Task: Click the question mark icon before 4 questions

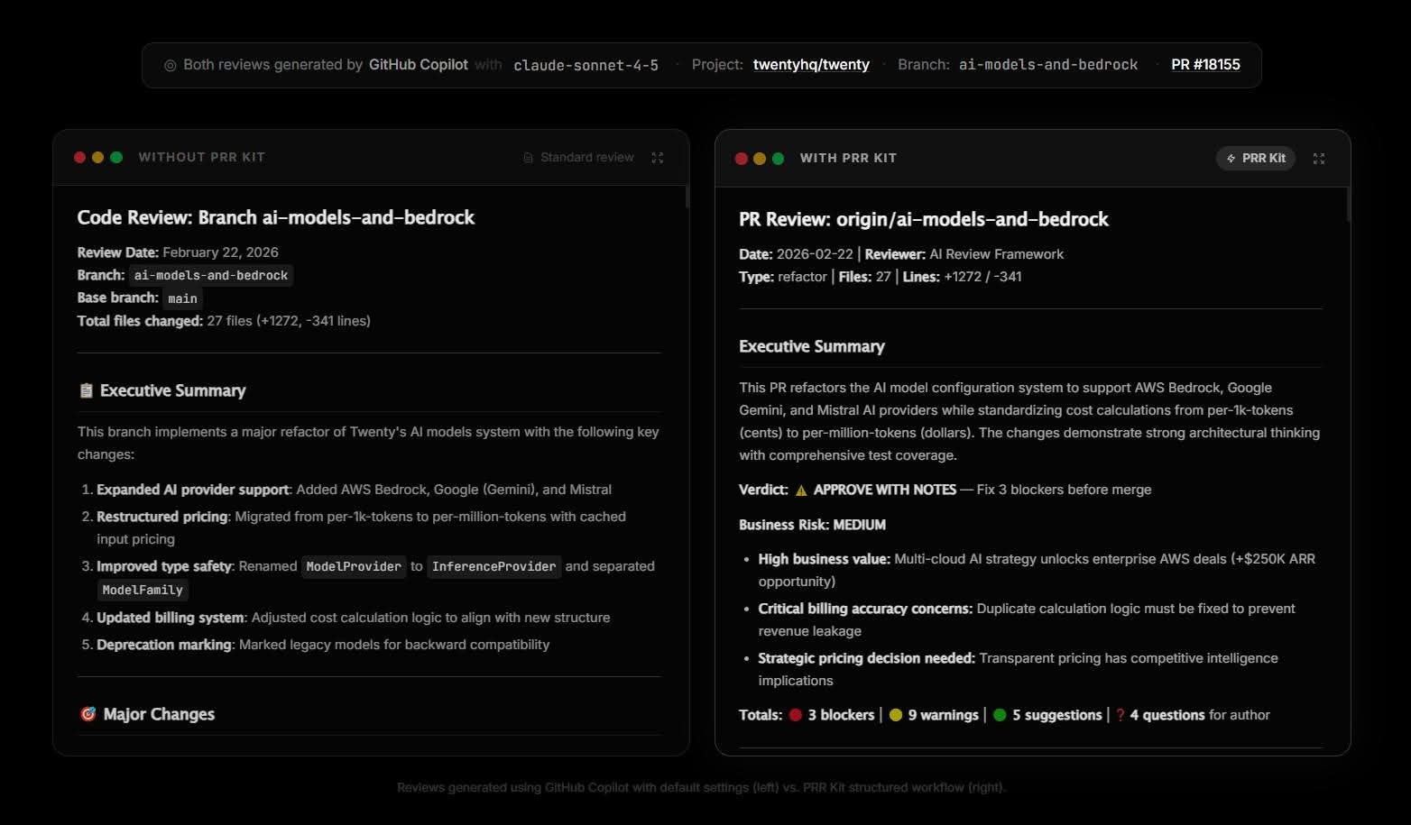Action: coord(1120,714)
